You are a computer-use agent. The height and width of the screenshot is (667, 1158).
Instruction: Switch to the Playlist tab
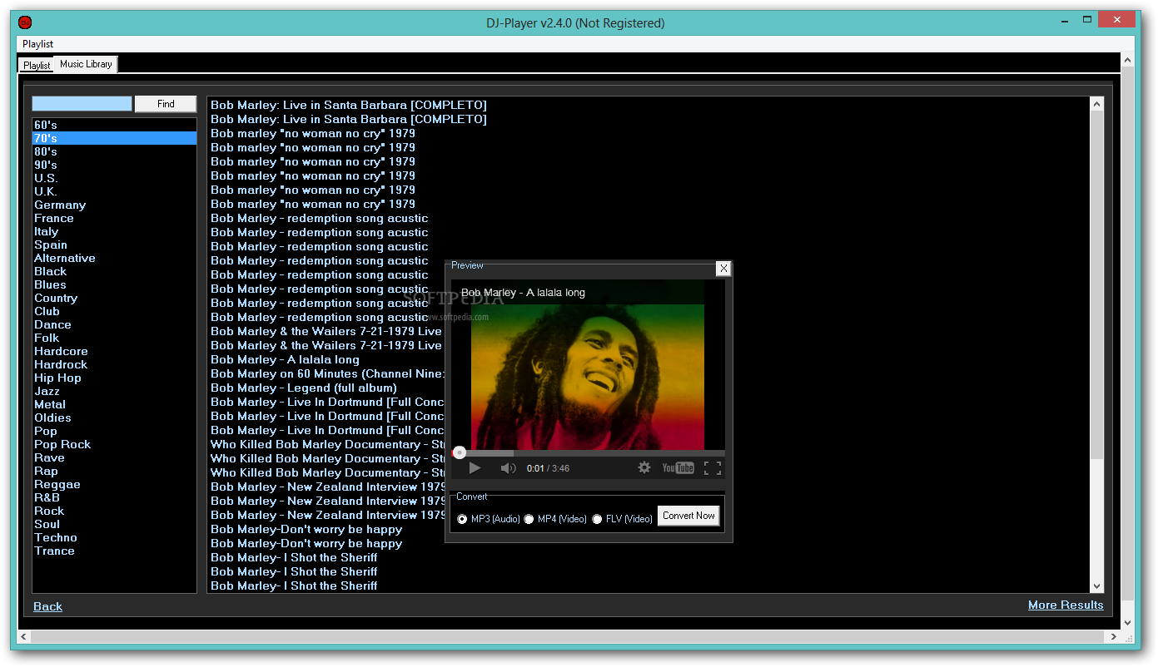[x=37, y=65]
